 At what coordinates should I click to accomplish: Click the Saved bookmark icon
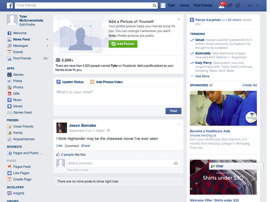pos(9,106)
